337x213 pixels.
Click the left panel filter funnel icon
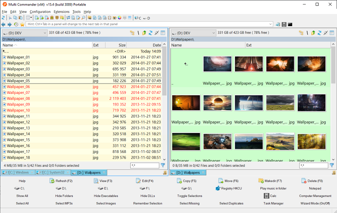[x=163, y=165]
